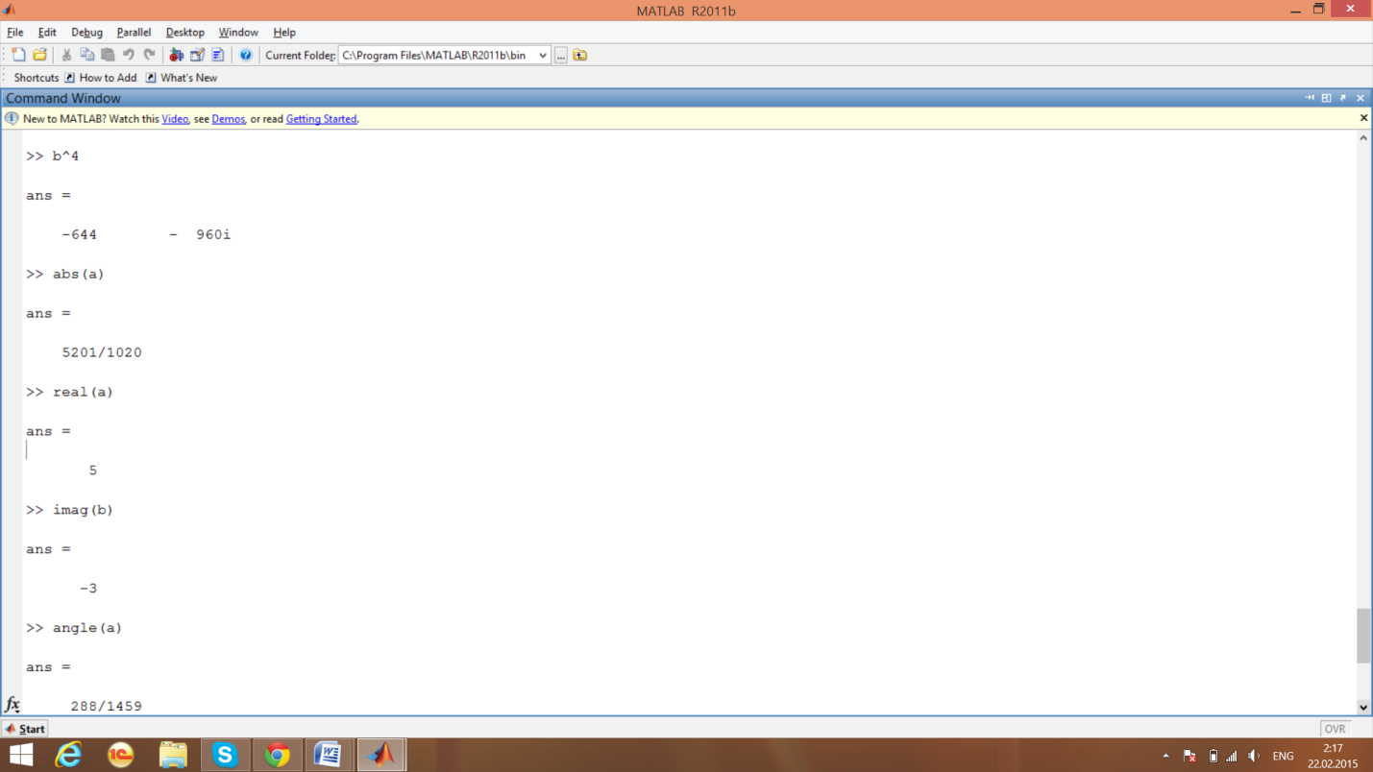Viewport: 1373px width, 772px height.
Task: Click the Redo arrow icon
Action: click(x=149, y=55)
